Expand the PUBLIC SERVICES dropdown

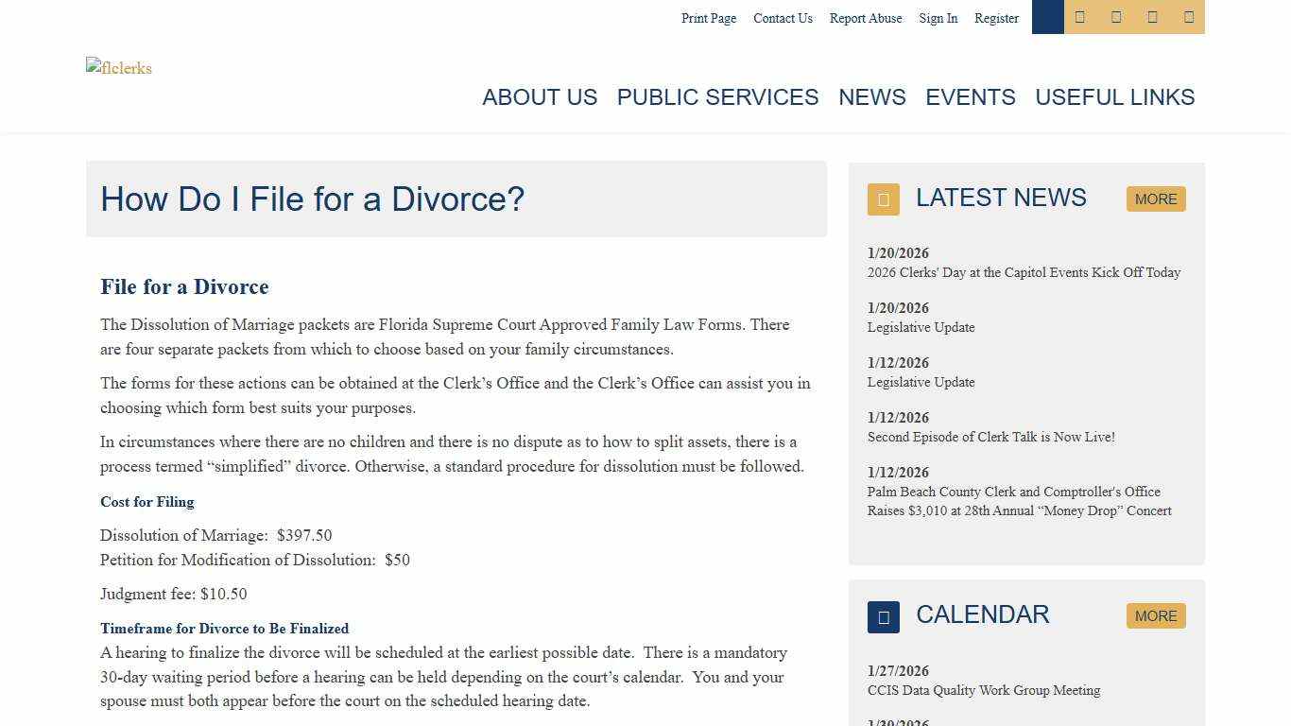point(717,97)
